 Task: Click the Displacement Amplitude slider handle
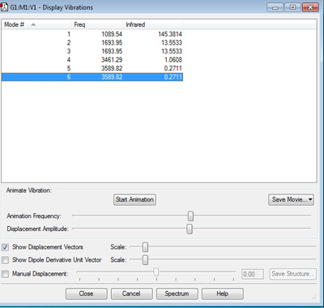click(190, 229)
